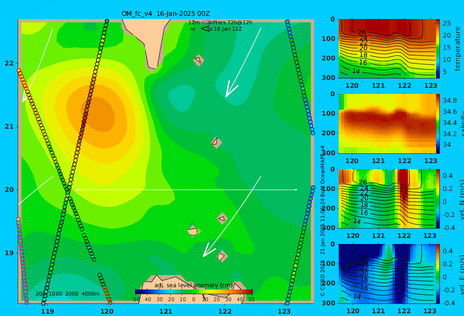Click the latitude 19 axis label

(9, 253)
